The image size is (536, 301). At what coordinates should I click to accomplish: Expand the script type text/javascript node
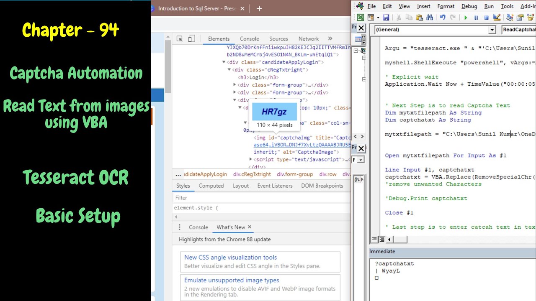point(251,159)
